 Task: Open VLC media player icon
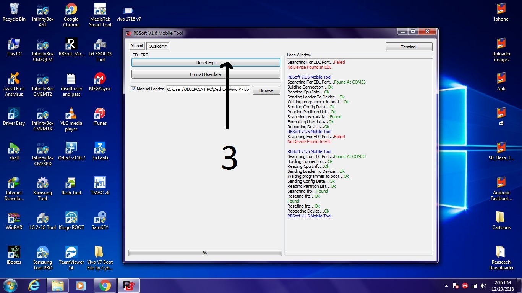[71, 119]
